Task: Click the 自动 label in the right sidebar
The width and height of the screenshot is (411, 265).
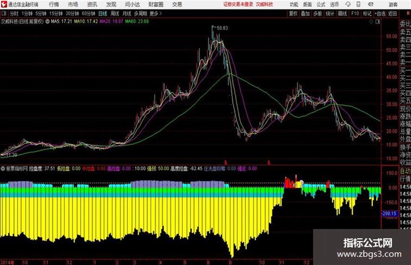Action: click(405, 171)
